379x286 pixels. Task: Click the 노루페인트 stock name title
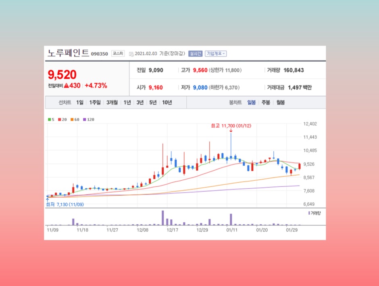pos(69,53)
